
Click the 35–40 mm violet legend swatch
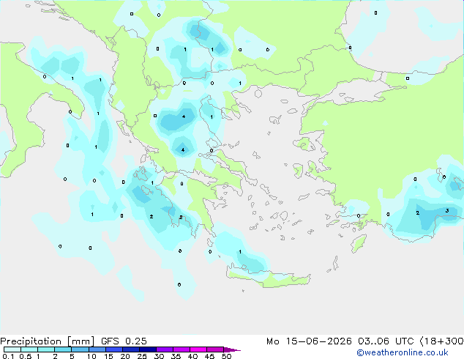click(x=182, y=349)
